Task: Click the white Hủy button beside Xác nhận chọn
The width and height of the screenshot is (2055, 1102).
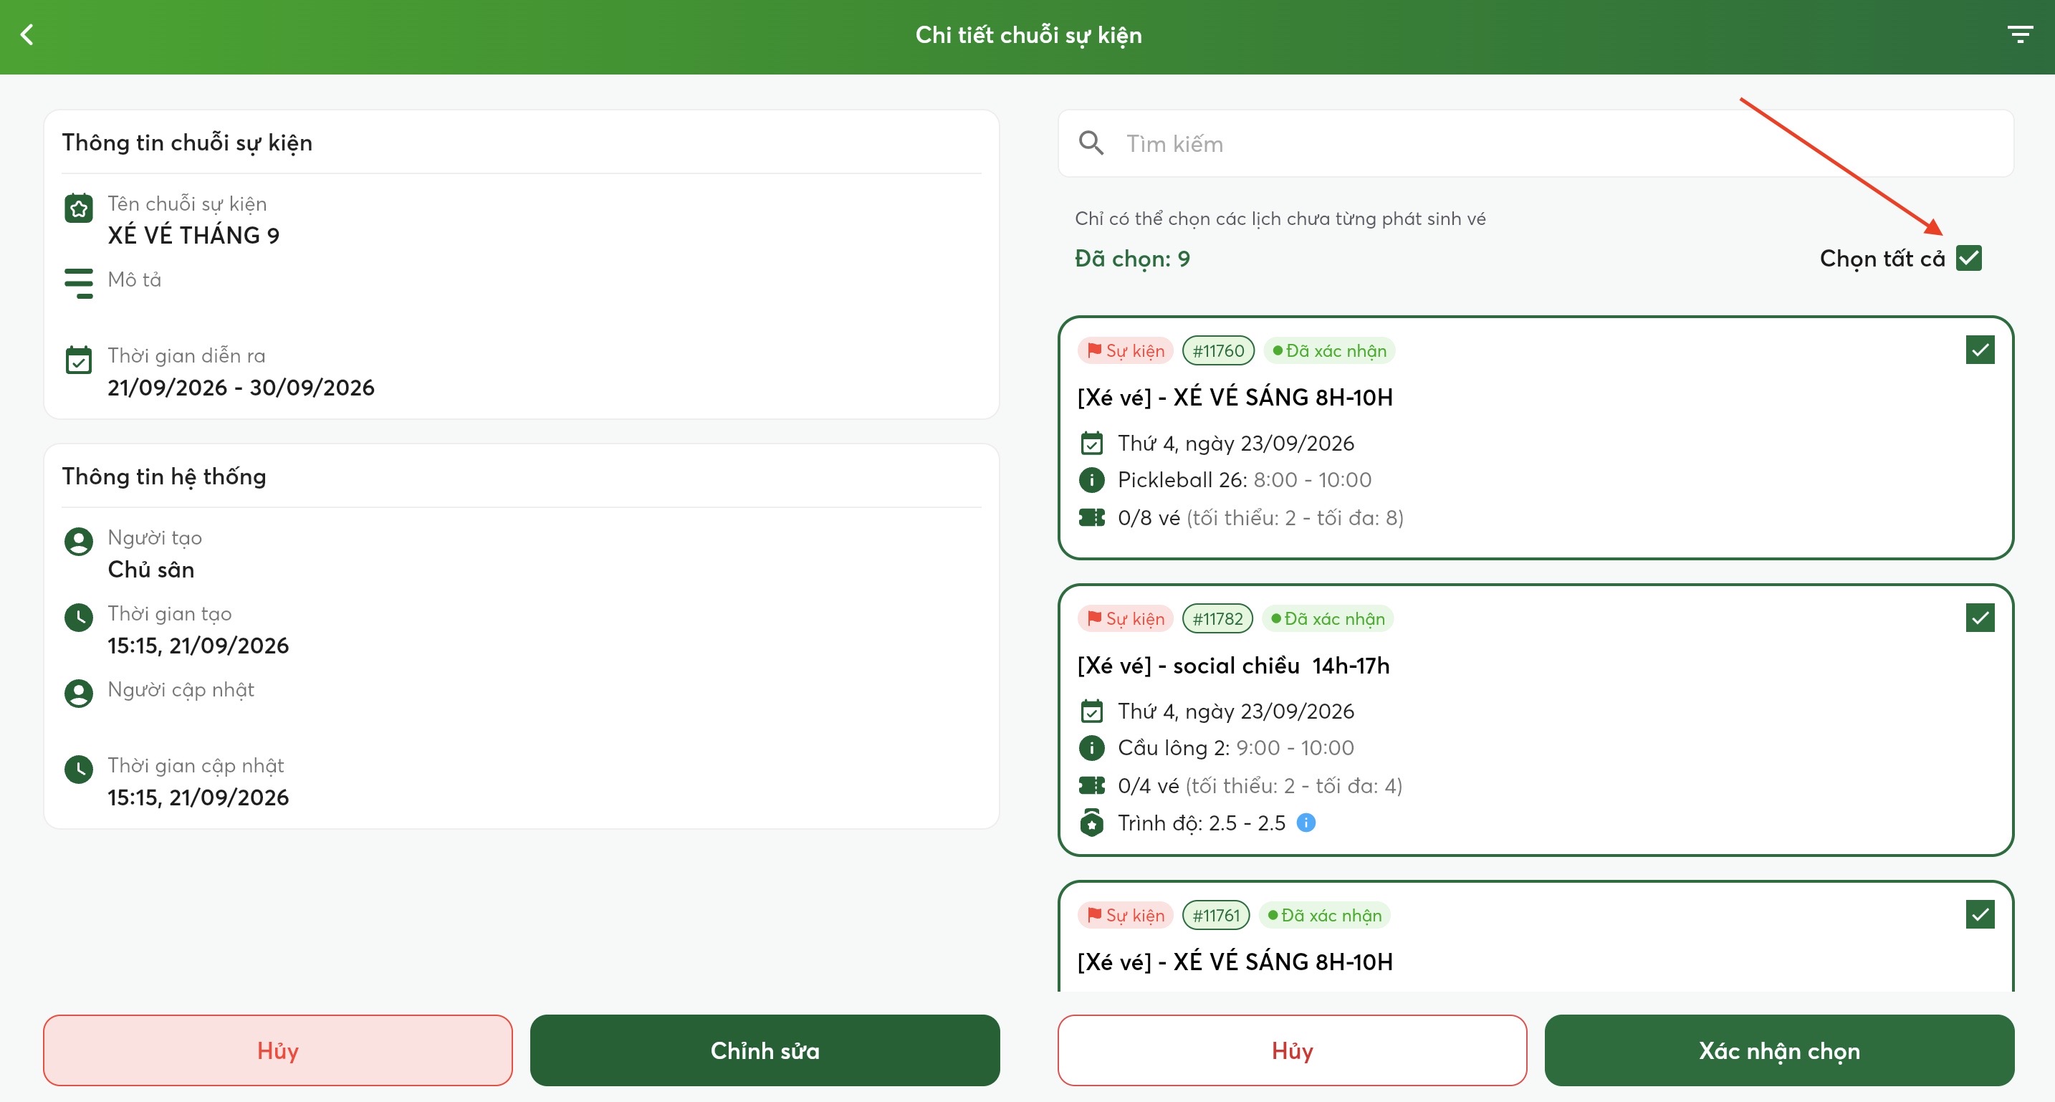Action: coord(1293,1050)
